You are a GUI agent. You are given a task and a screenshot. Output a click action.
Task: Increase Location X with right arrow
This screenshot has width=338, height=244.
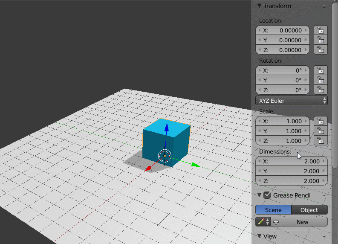[x=306, y=30]
